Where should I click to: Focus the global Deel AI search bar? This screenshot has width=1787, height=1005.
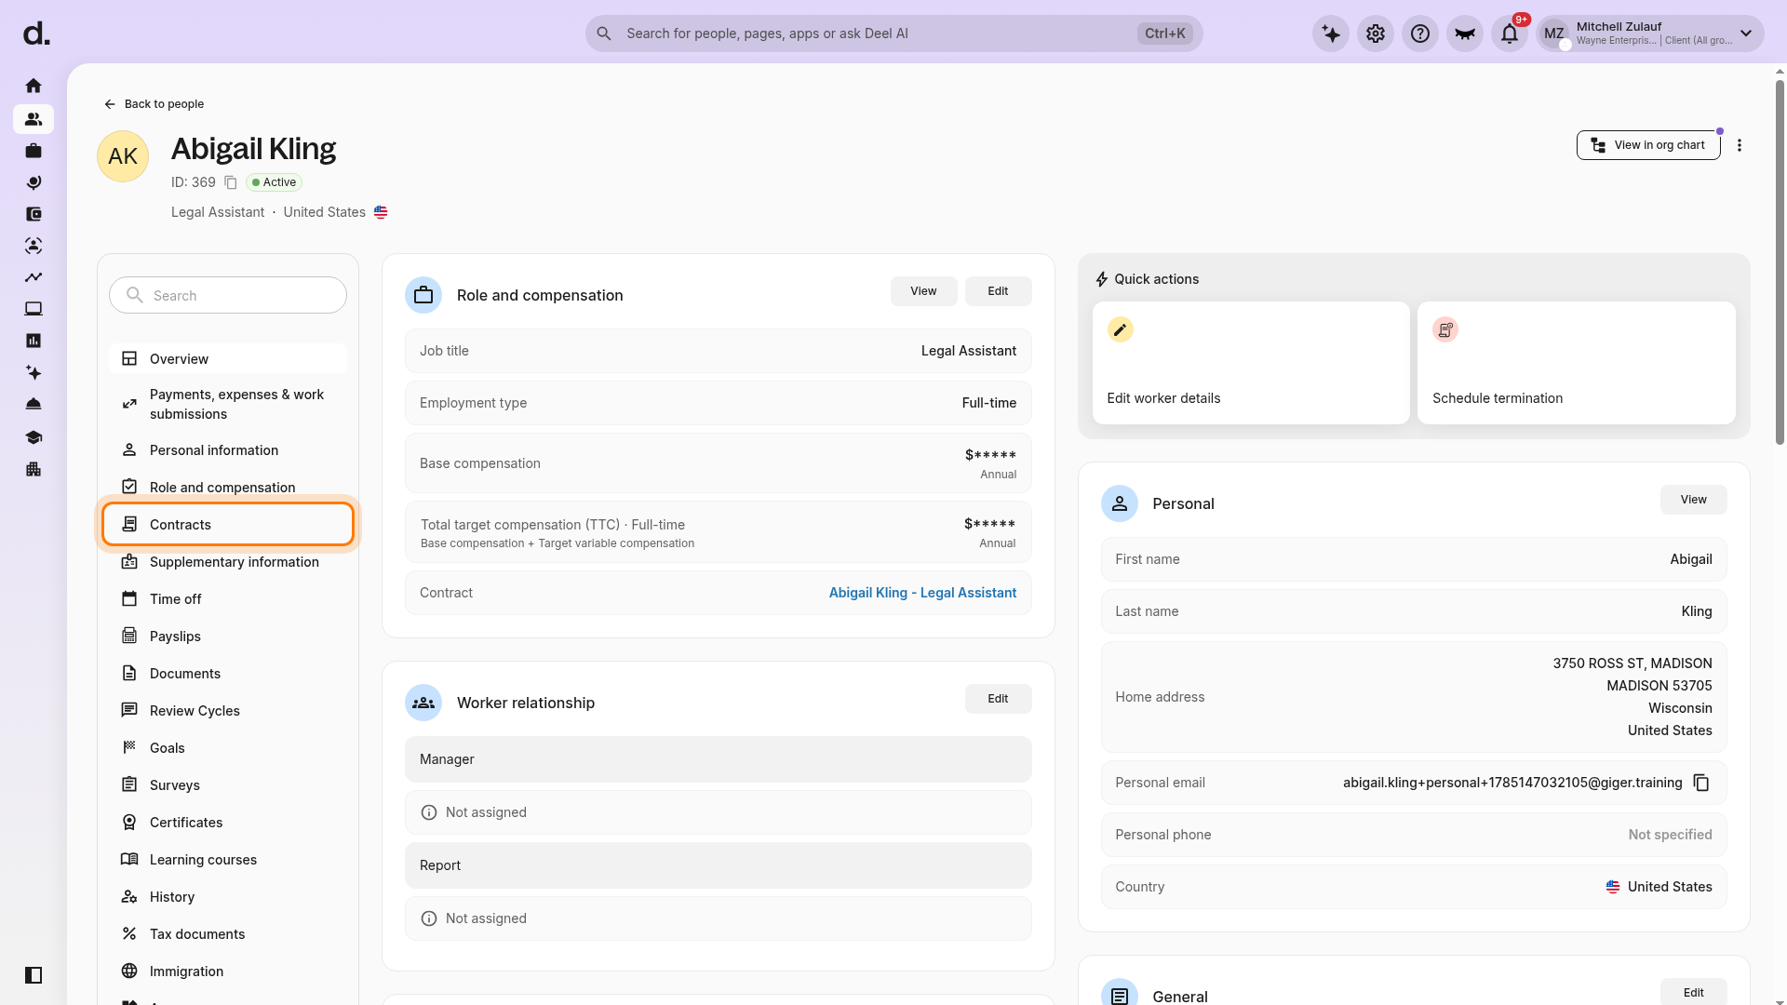click(x=893, y=33)
